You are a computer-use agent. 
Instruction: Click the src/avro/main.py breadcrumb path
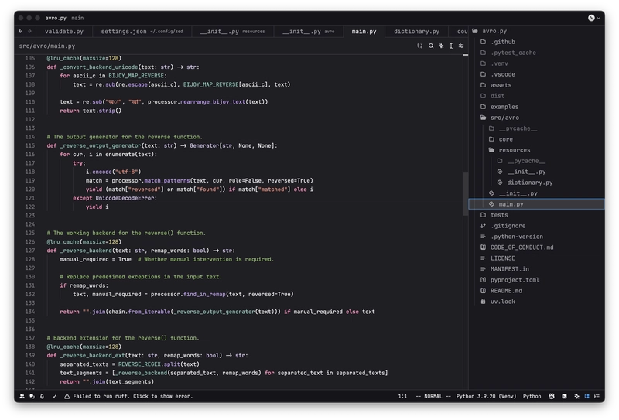tap(47, 46)
